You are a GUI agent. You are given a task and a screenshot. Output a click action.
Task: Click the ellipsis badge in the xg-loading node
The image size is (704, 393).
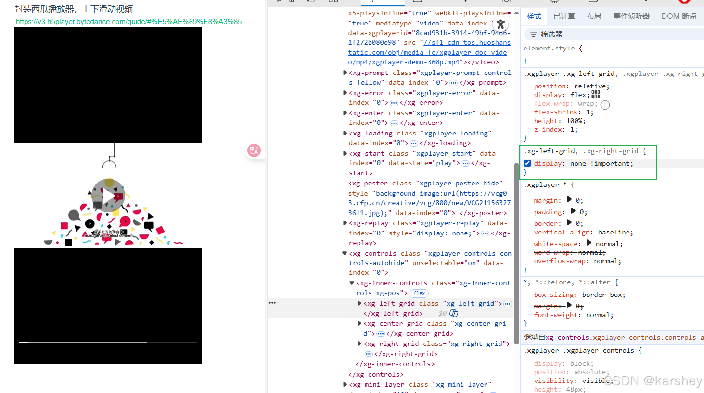[414, 143]
